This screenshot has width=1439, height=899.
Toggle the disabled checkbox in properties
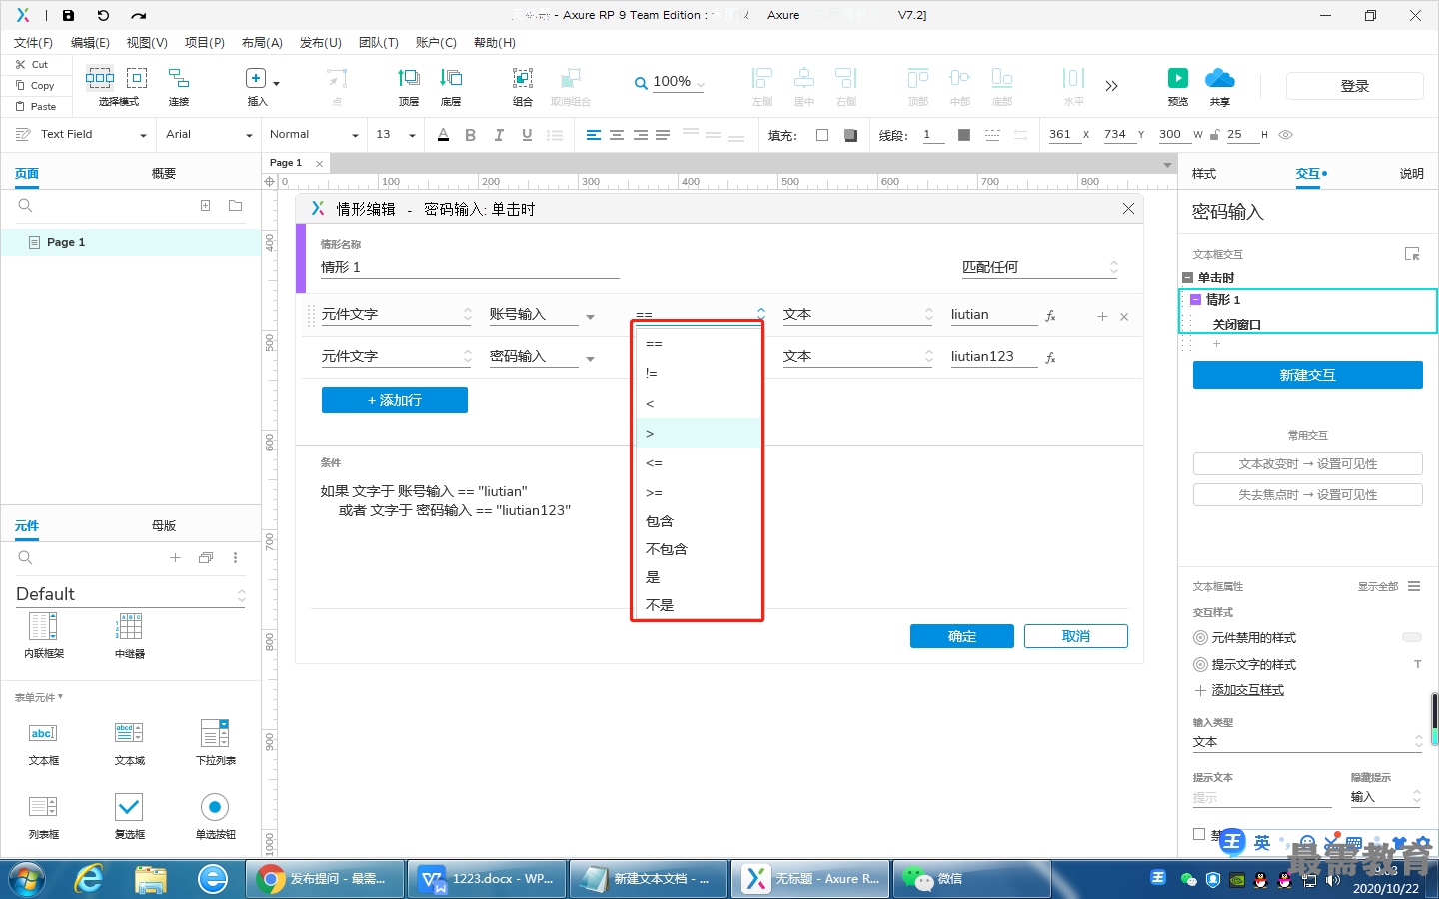coord(1199,834)
